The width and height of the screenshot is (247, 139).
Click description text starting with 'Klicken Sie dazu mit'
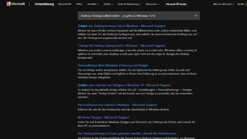tap(137, 34)
